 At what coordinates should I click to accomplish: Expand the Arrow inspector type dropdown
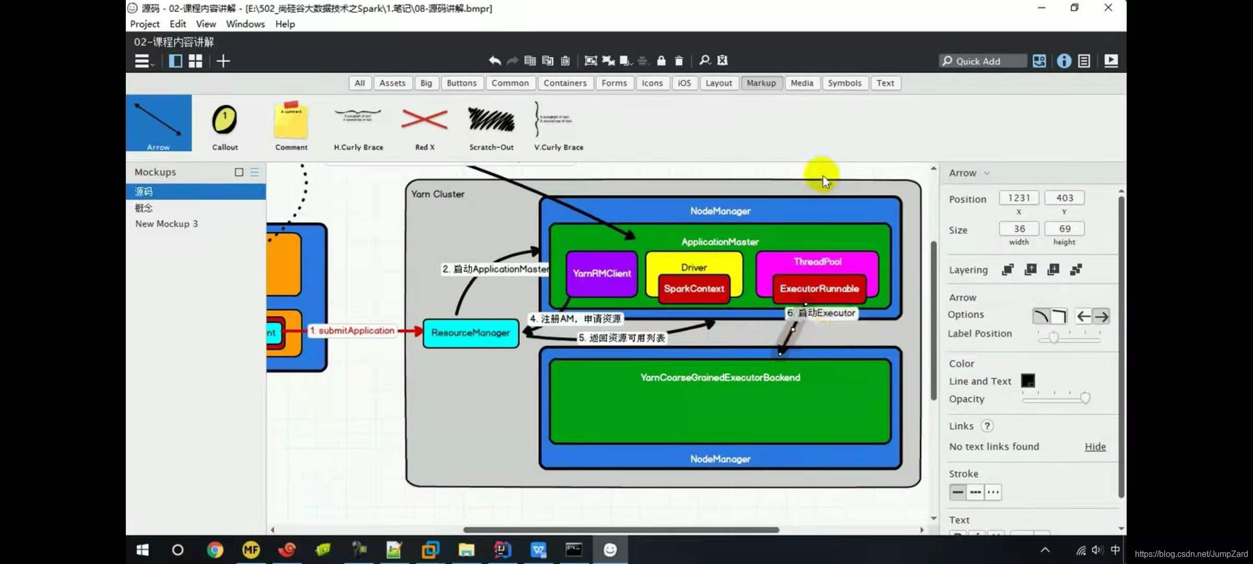(987, 173)
